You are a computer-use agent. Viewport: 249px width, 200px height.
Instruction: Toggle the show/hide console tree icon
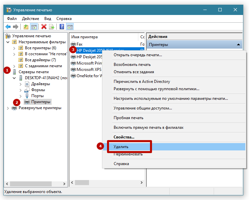pos(34,27)
